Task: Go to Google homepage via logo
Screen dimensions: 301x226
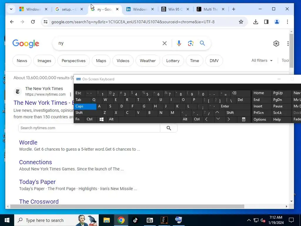Action: coord(26,44)
